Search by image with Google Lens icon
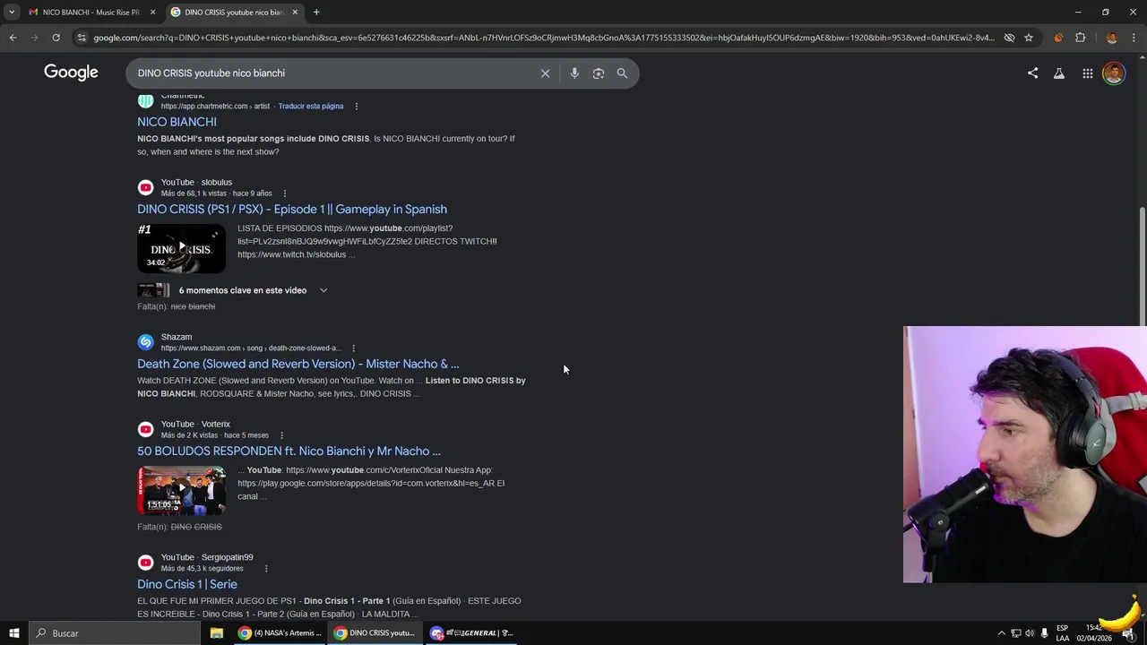The height and width of the screenshot is (645, 1147). pyautogui.click(x=599, y=73)
